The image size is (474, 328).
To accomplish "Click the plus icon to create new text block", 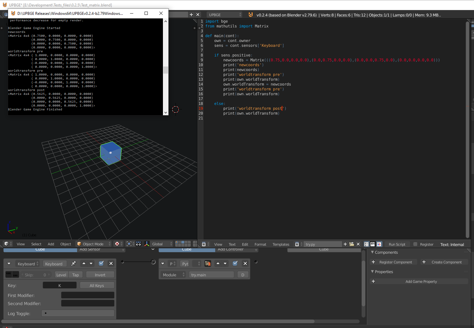I will pos(345,244).
